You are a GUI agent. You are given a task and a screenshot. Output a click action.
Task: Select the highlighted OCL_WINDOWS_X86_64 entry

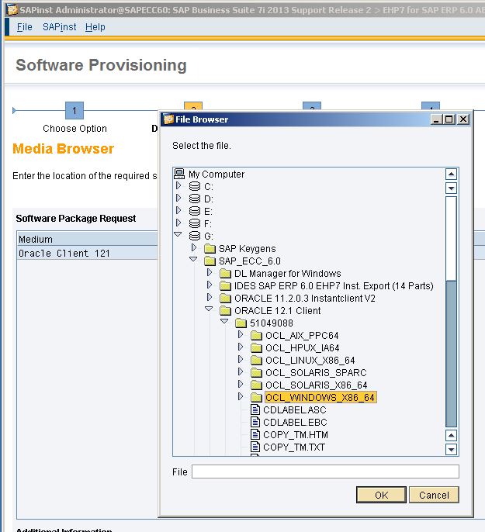click(320, 398)
